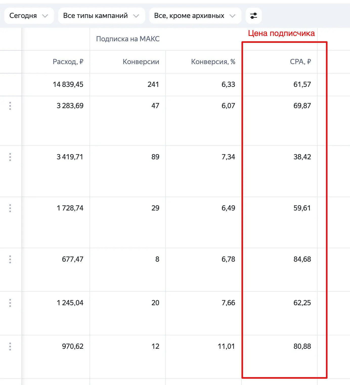Screen dimensions: 350x385
Task: Open the Все типы кампаний dropdown
Action: click(x=101, y=16)
